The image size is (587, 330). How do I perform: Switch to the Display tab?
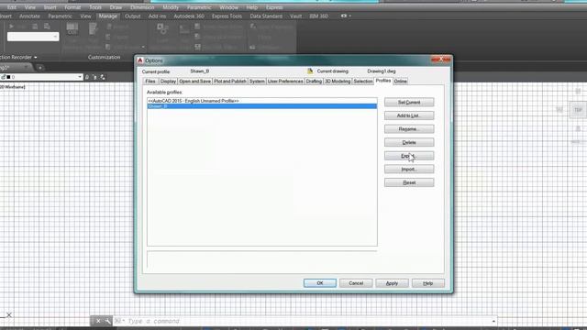[168, 82]
